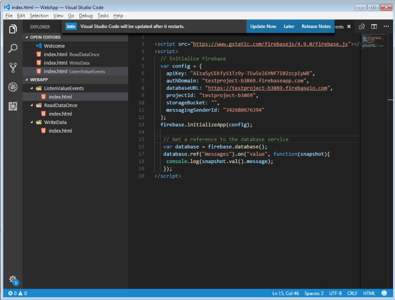Open the Edit menu

tap(21, 15)
